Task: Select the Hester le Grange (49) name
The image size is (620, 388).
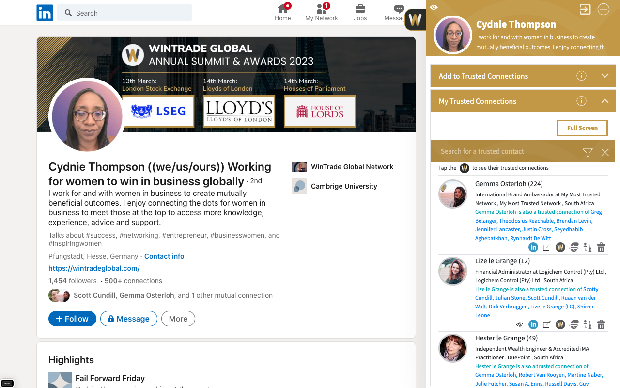Action: [x=506, y=338]
